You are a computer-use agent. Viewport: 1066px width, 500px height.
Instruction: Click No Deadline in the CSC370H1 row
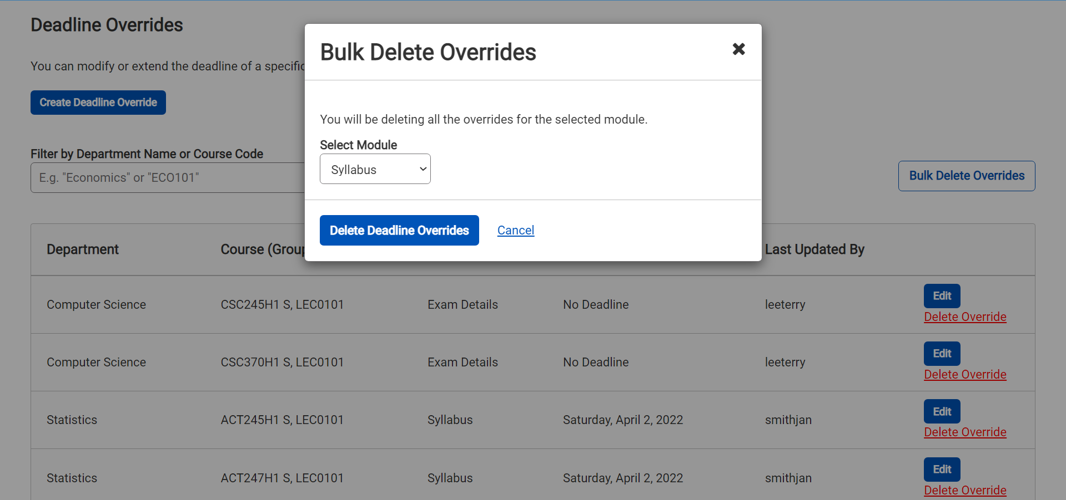[596, 362]
